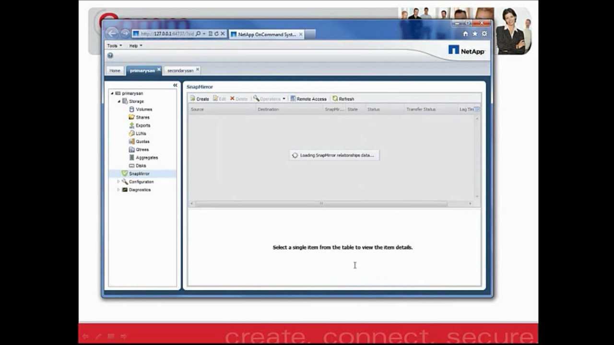Reload the page from the address bar

pyautogui.click(x=216, y=34)
